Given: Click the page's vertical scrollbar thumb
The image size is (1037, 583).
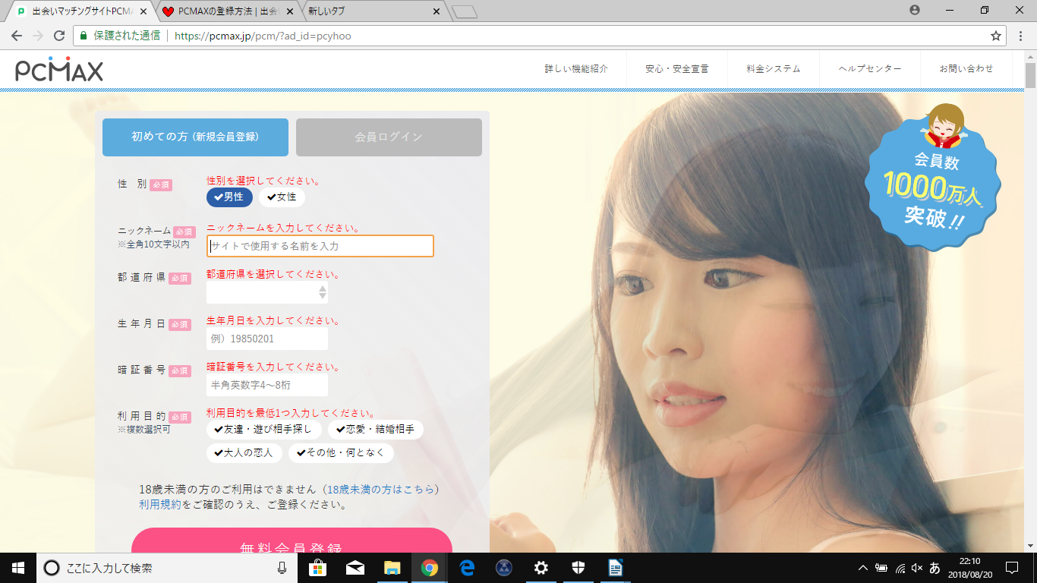Looking at the screenshot, I should click(x=1030, y=76).
